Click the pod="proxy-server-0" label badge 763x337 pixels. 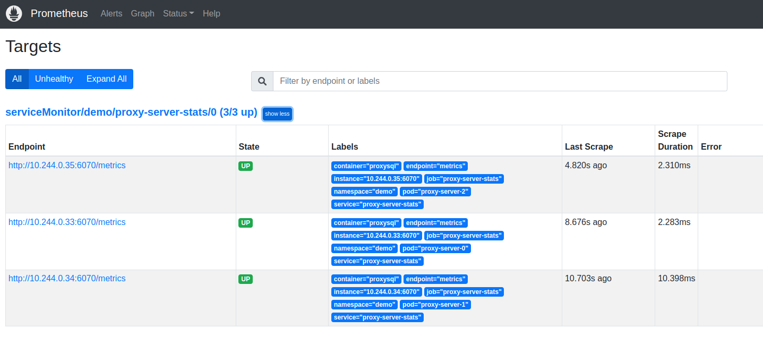click(435, 248)
